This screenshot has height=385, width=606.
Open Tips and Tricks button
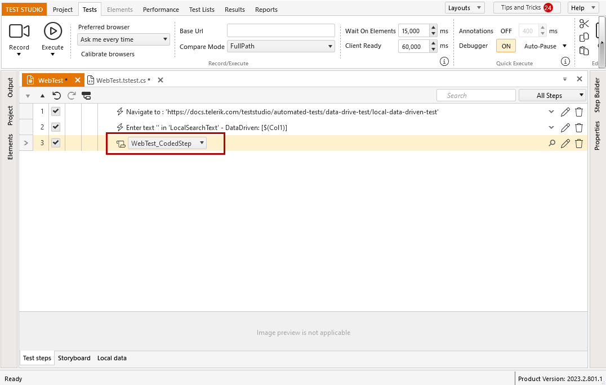click(x=527, y=8)
